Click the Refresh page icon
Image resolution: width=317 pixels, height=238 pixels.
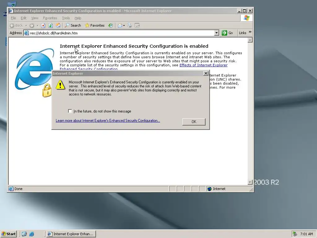click(x=50, y=25)
